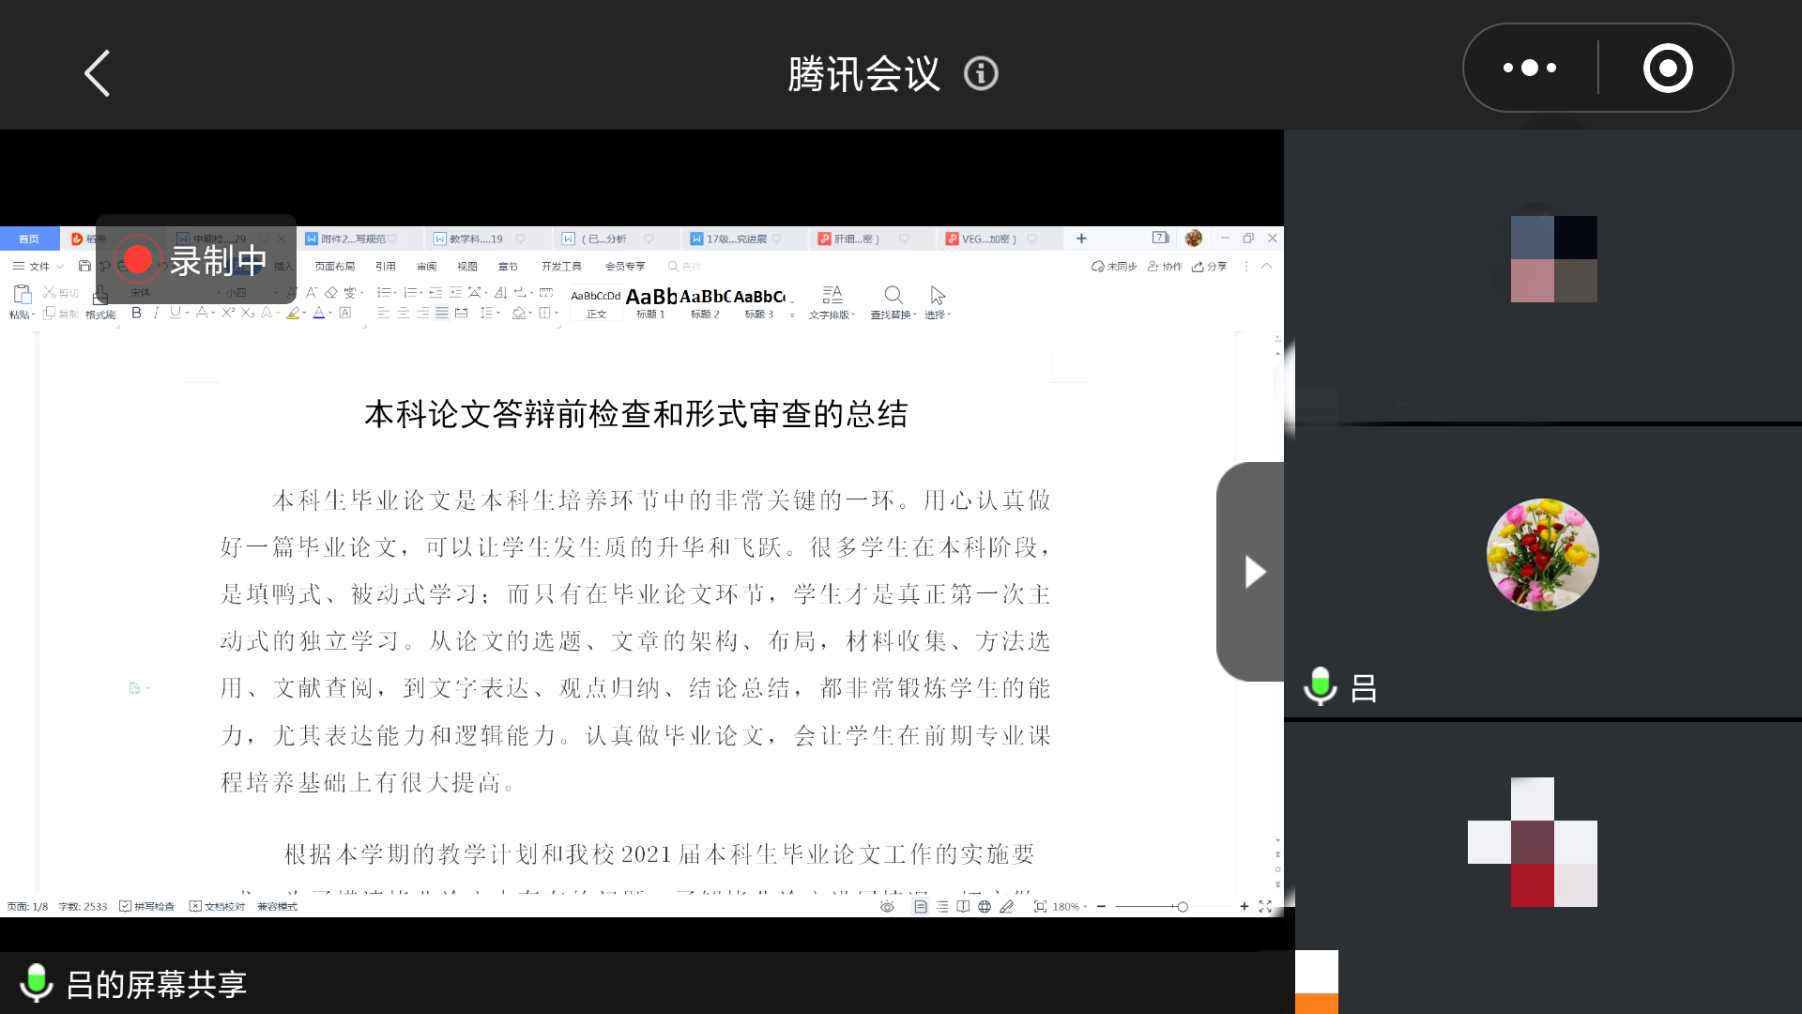Apply bold formatting
Viewport: 1802px width, 1014px height.
(x=137, y=313)
